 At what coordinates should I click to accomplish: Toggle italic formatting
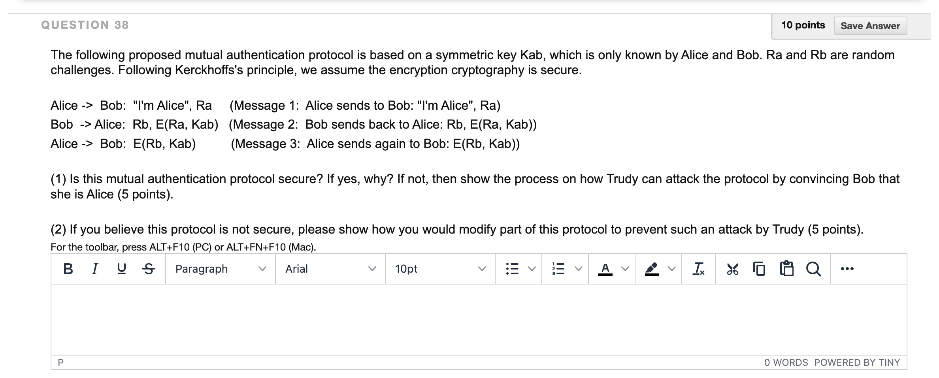click(x=94, y=269)
